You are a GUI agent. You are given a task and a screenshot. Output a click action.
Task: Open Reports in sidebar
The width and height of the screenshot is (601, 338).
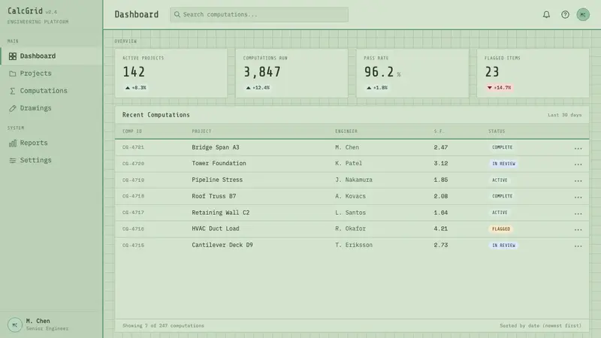click(51, 143)
